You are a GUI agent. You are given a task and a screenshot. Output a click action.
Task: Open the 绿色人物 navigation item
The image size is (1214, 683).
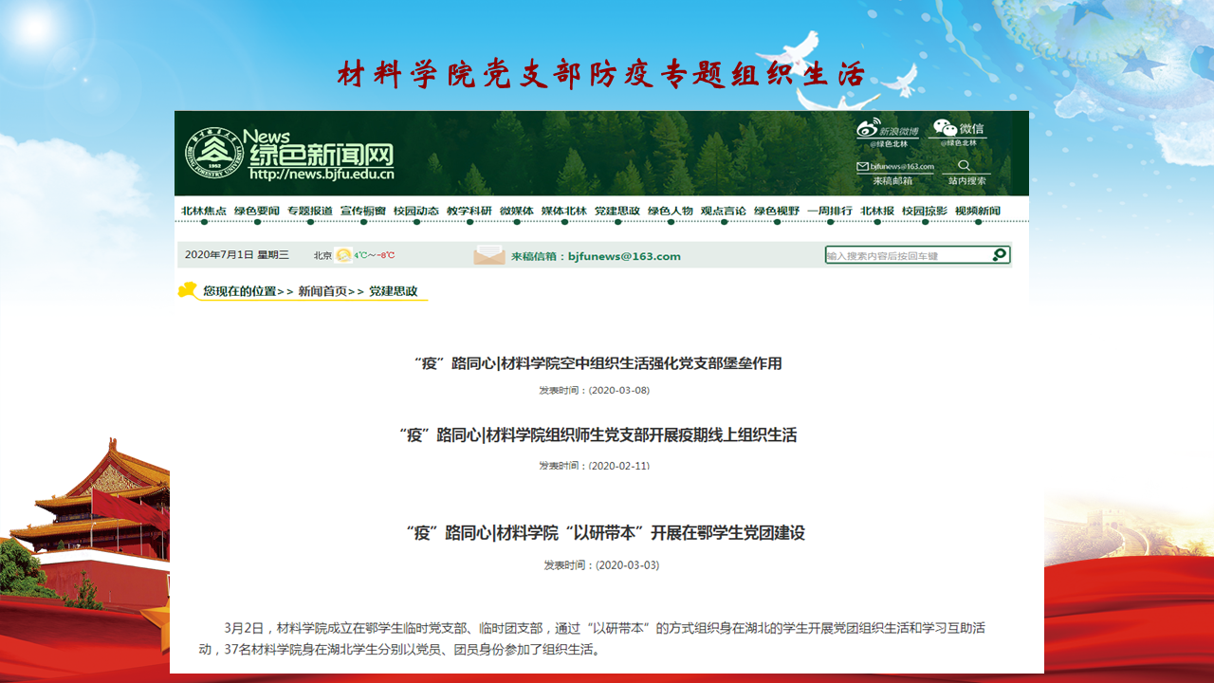[671, 211]
